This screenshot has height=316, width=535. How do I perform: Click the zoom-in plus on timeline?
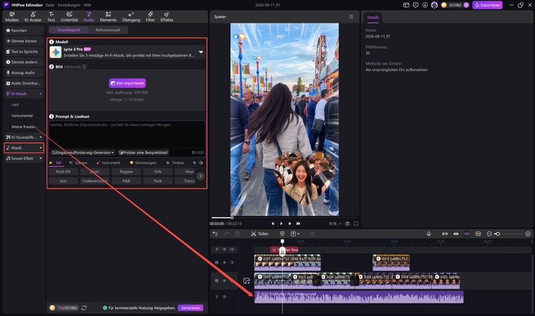click(x=528, y=234)
